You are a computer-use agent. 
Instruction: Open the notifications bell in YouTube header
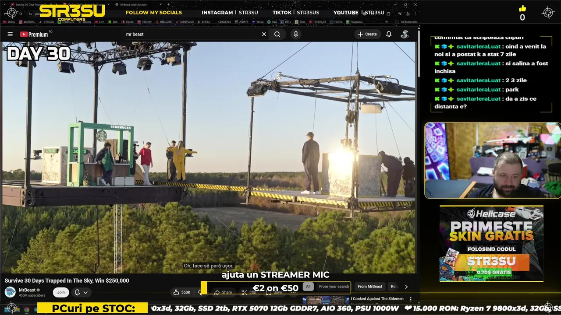pyautogui.click(x=389, y=34)
